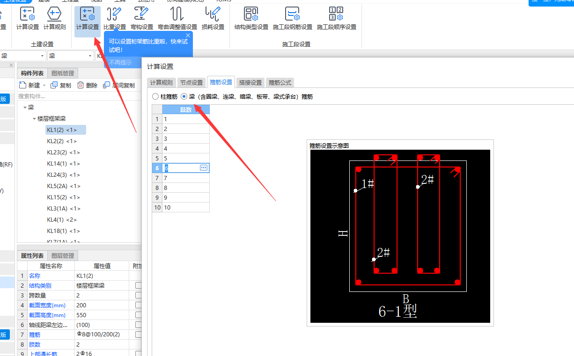Switch to the 图纸管理 tab
The width and height of the screenshot is (574, 356).
point(63,73)
